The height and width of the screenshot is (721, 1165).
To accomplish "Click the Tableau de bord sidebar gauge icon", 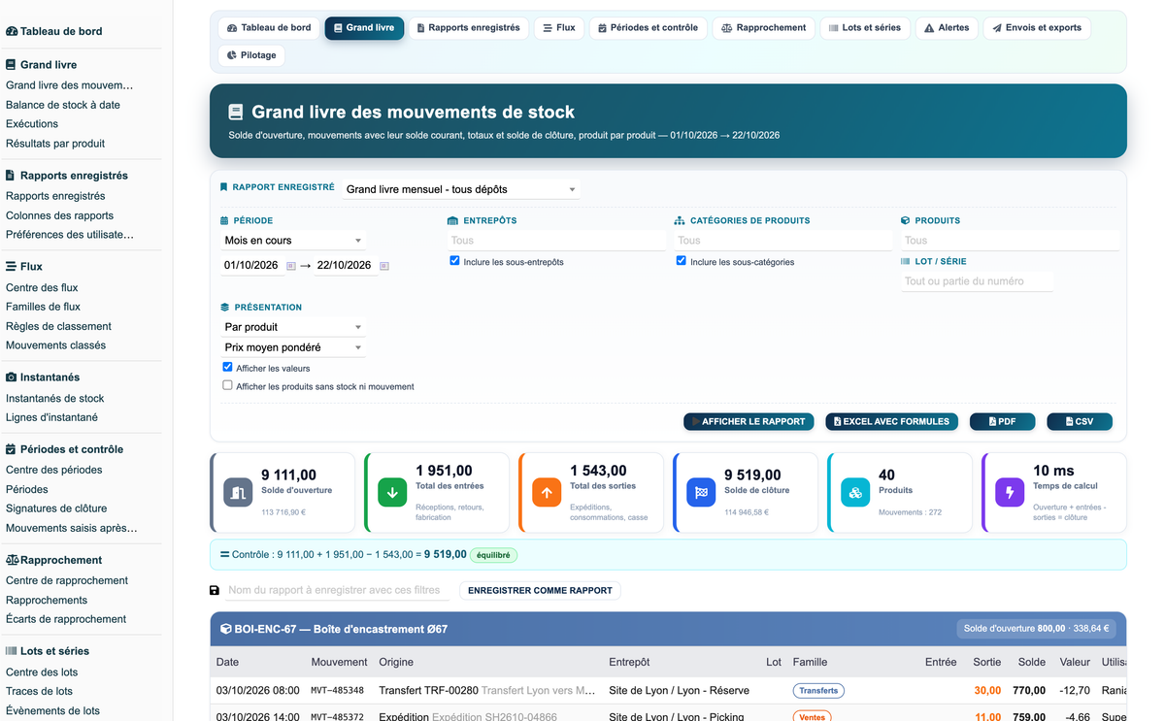I will [12, 31].
